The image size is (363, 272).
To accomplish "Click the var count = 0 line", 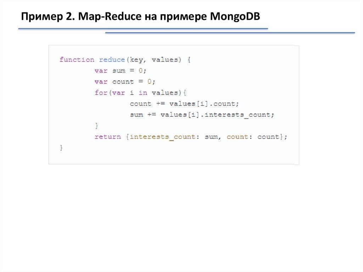I will 125,82.
